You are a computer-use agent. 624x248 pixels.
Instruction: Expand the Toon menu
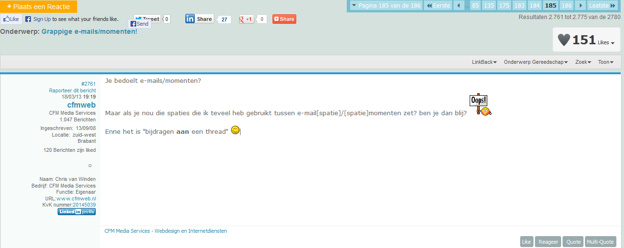pyautogui.click(x=605, y=62)
